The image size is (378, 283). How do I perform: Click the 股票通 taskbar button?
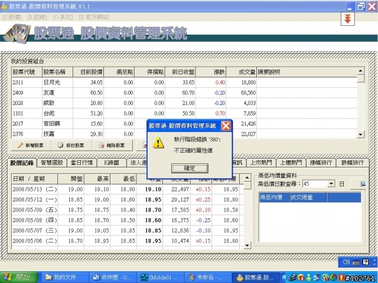[255, 278]
